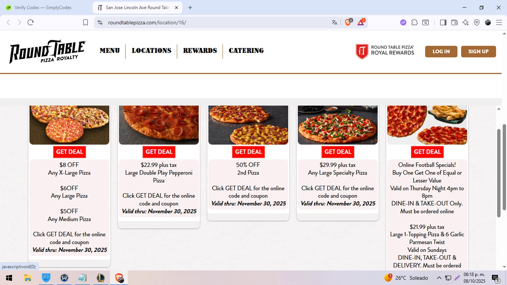Close the San Jose Lincoln Ave tab
The height and width of the screenshot is (285, 507).
pos(176,7)
